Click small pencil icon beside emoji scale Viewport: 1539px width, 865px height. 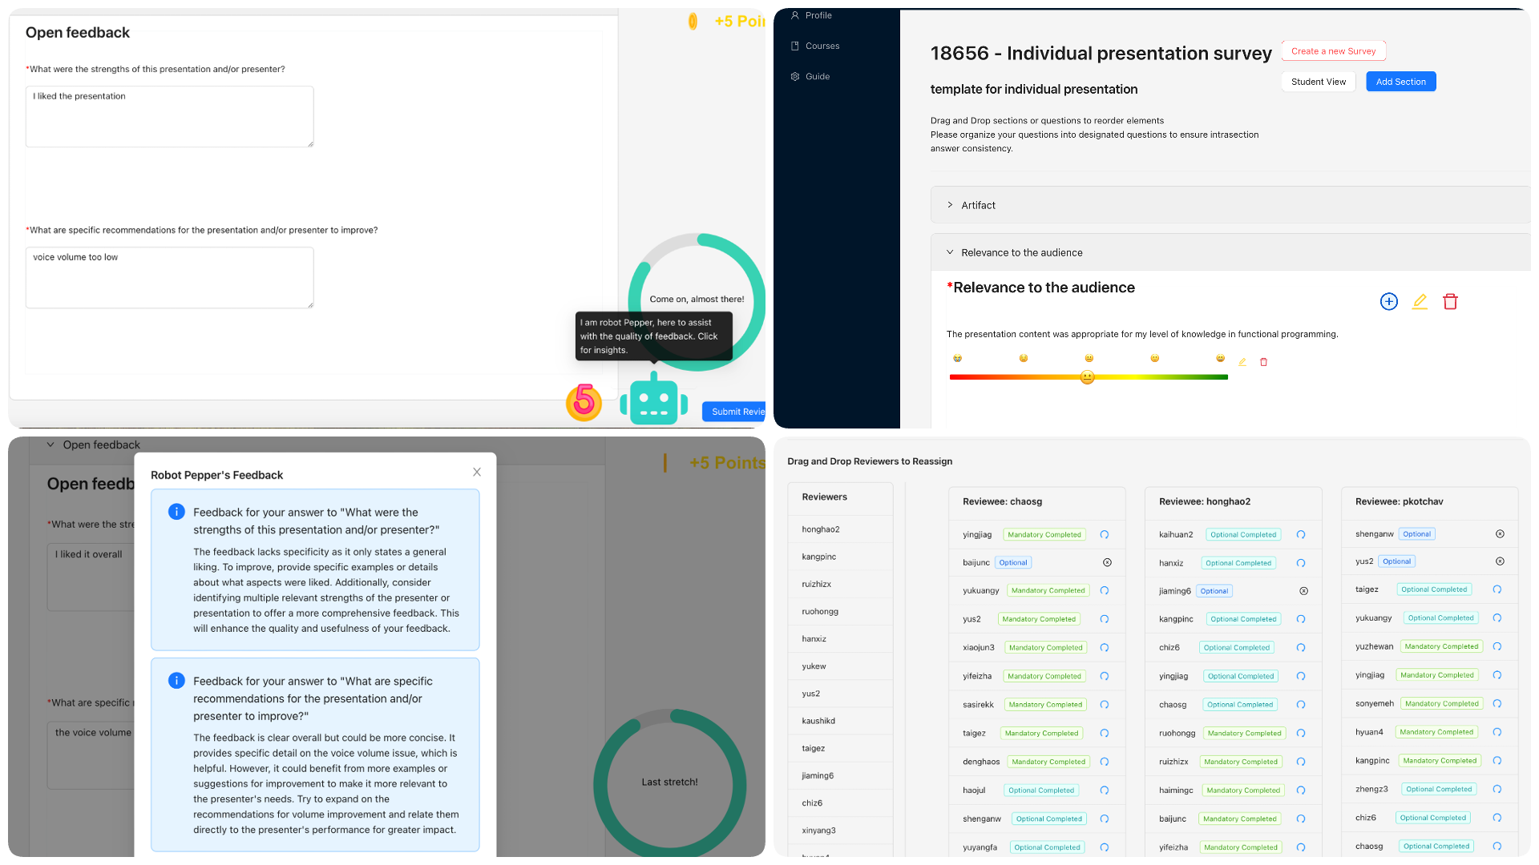(x=1242, y=362)
